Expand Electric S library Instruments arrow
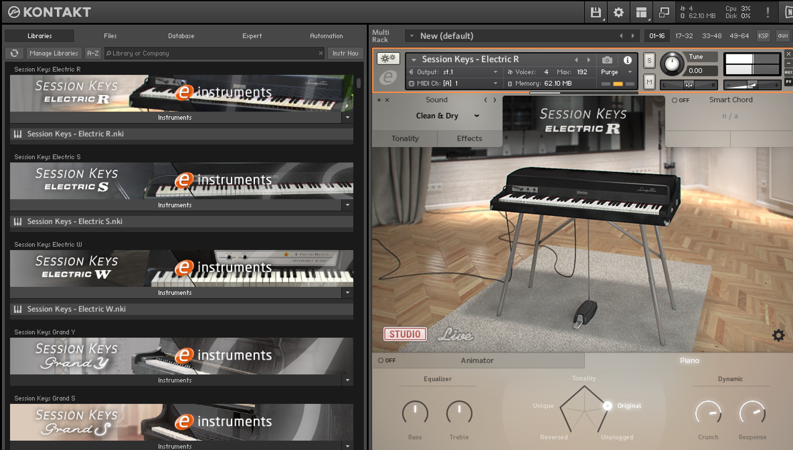 (347, 205)
